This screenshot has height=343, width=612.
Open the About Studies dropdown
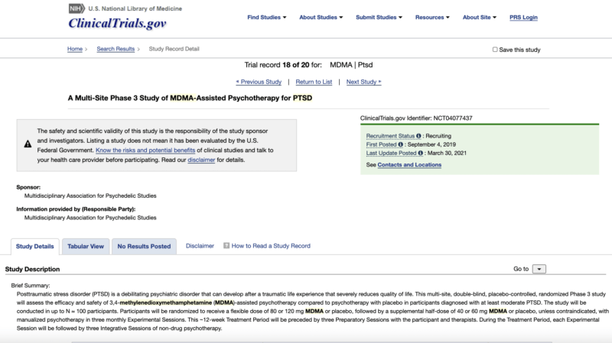coord(321,17)
